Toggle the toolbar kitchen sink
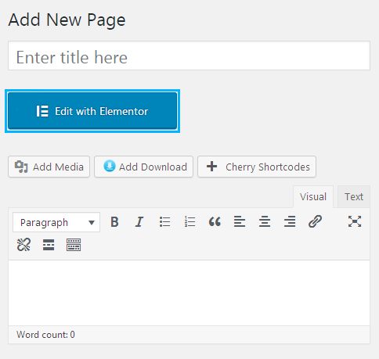The image size is (379, 359). coord(74,245)
